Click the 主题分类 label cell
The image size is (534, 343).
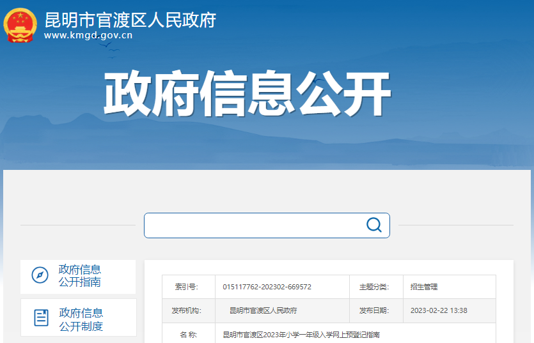click(373, 287)
